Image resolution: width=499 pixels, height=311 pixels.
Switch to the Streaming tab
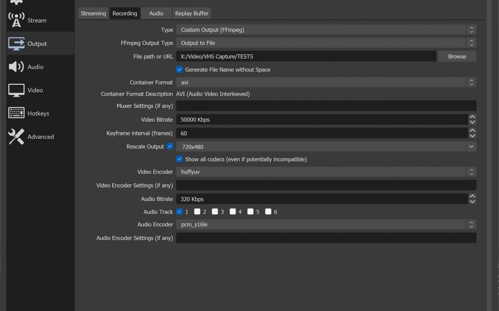tap(93, 13)
